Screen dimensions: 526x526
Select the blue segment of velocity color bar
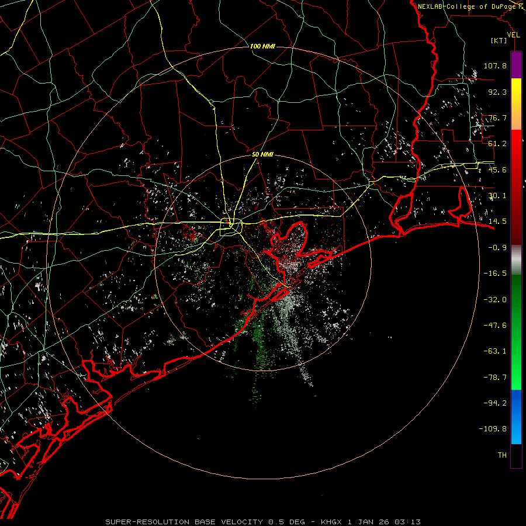point(516,417)
